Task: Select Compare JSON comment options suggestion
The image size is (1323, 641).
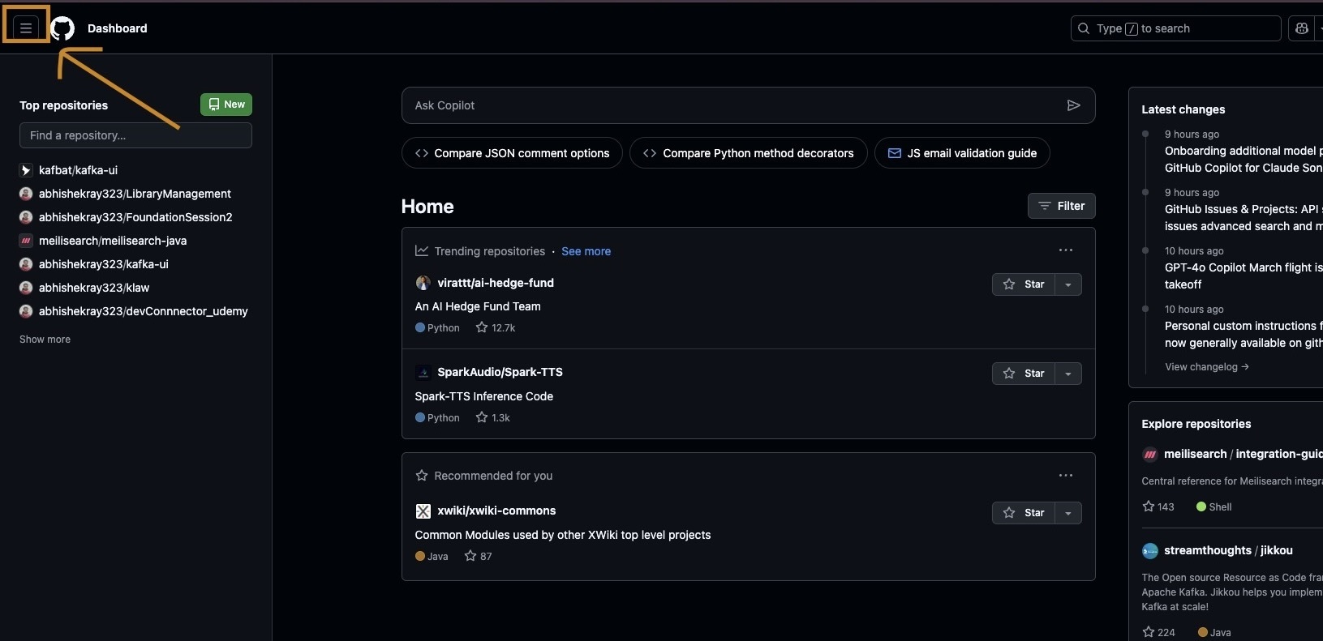Action: [x=512, y=153]
